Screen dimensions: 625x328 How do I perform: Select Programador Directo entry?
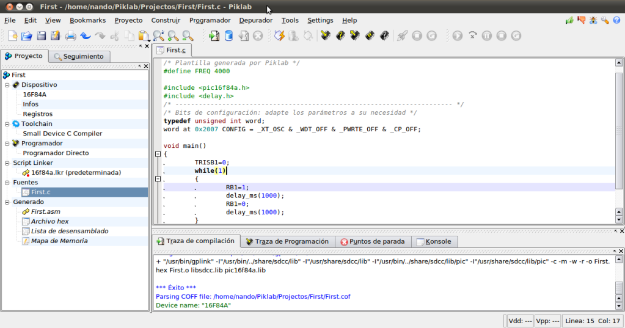tap(56, 153)
